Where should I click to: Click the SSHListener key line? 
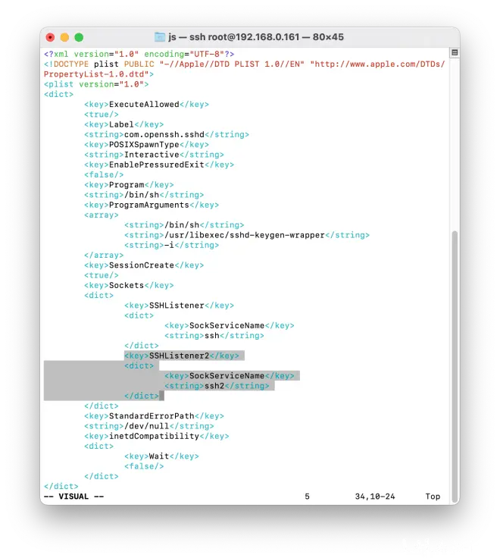click(x=180, y=306)
